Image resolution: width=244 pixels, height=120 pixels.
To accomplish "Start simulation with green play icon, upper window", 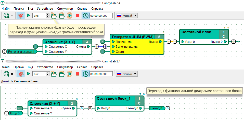I will (29, 15).
